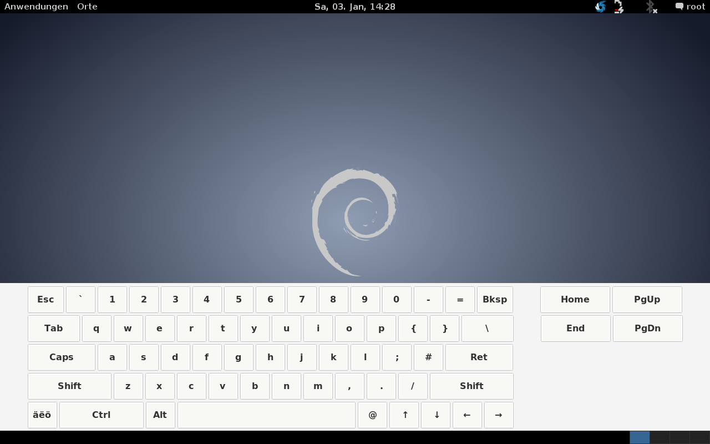Open the Orte menu
This screenshot has width=710, height=444.
coord(87,7)
